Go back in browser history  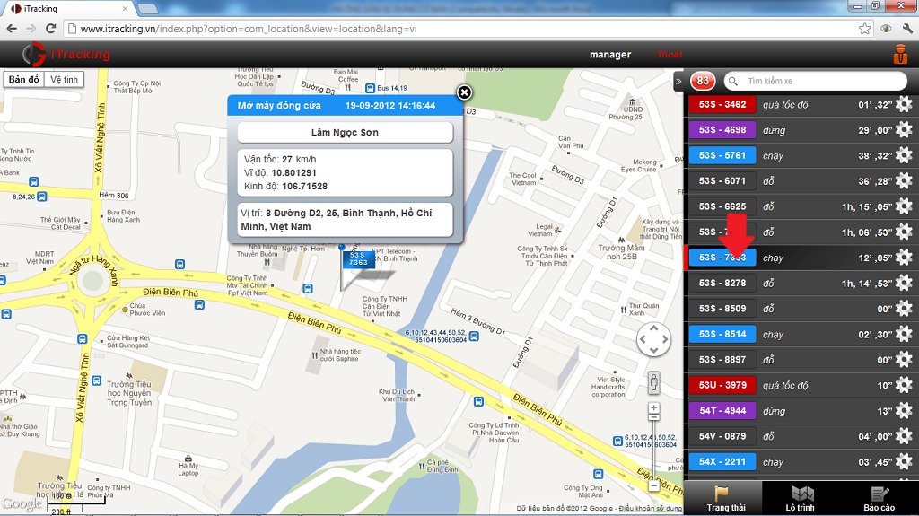tap(12, 28)
